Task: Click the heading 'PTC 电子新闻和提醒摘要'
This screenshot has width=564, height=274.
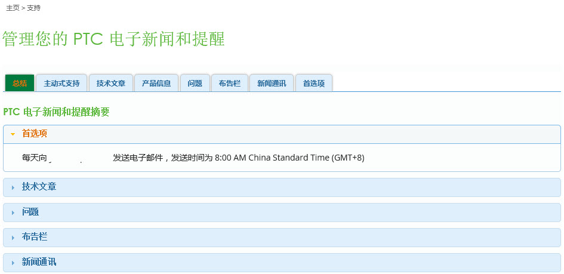Action: [56, 112]
